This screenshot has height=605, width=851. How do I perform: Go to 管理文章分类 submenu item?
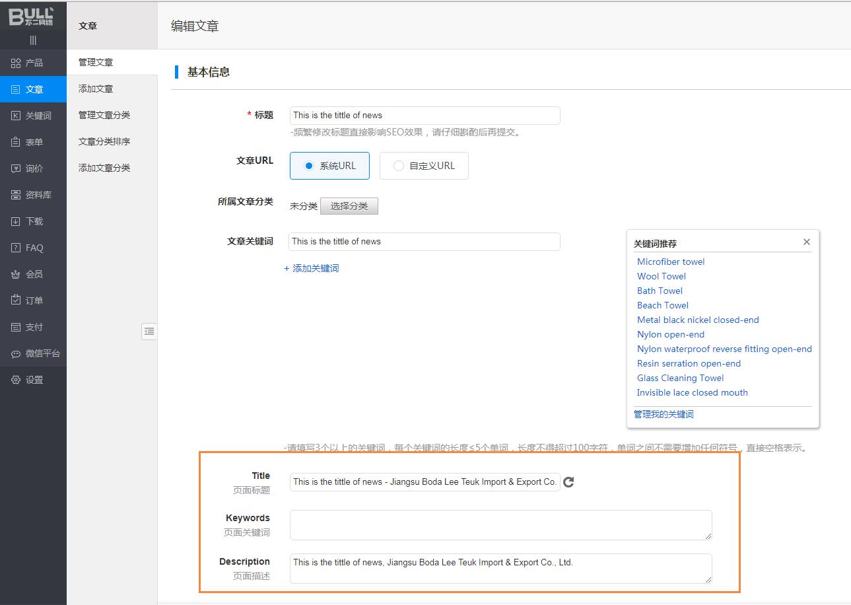pyautogui.click(x=104, y=115)
